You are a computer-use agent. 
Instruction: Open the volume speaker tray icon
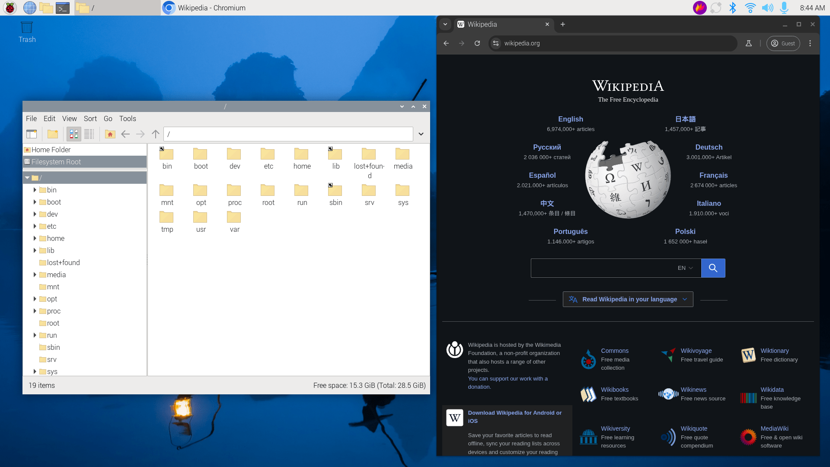point(767,8)
